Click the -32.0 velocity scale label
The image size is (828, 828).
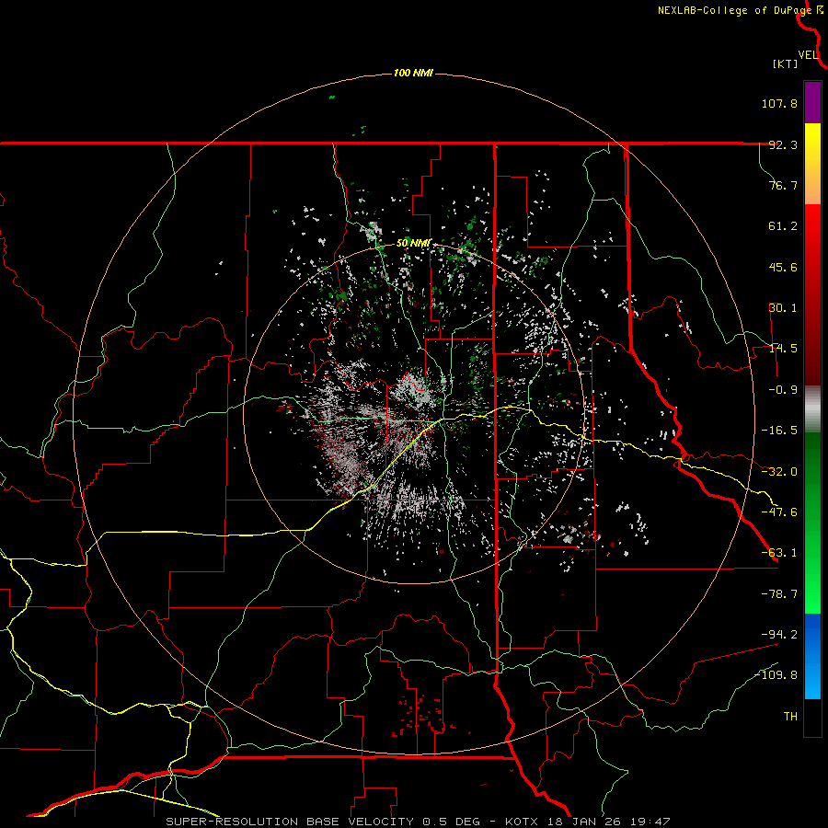pyautogui.click(x=779, y=472)
